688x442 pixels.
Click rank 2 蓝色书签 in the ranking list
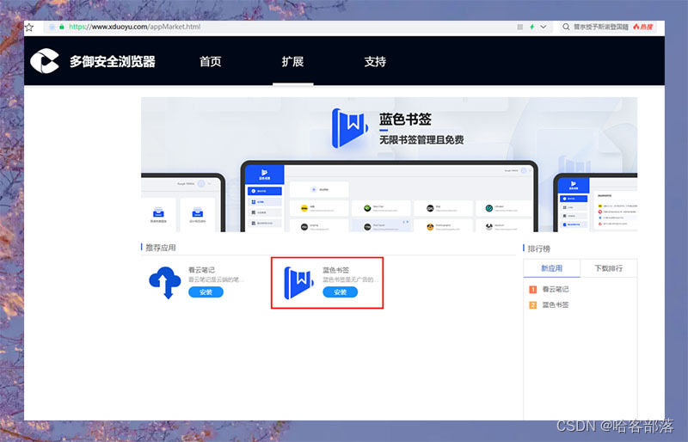pyautogui.click(x=556, y=304)
